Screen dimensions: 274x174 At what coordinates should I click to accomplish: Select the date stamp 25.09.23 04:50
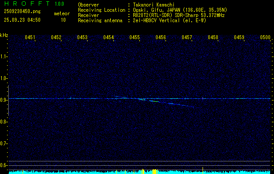click(22, 20)
